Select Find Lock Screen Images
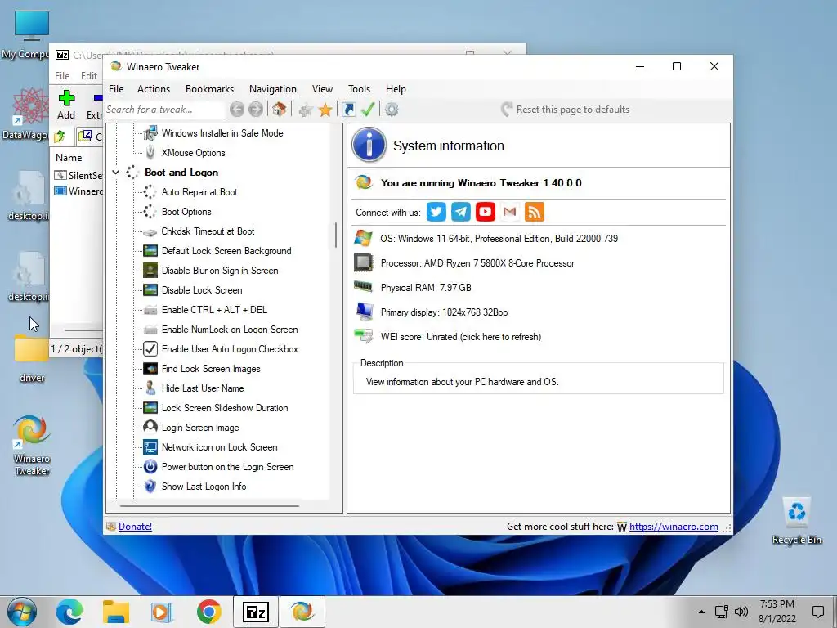Viewport: 837px width, 628px height. click(211, 369)
